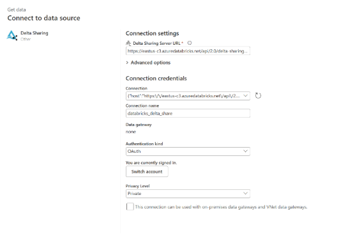Open the Connection dropdown
Viewport: 339px width, 234px height.
pyautogui.click(x=188, y=96)
